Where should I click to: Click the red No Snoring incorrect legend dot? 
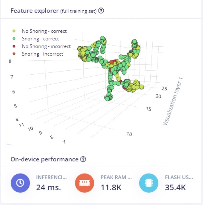point(14,46)
